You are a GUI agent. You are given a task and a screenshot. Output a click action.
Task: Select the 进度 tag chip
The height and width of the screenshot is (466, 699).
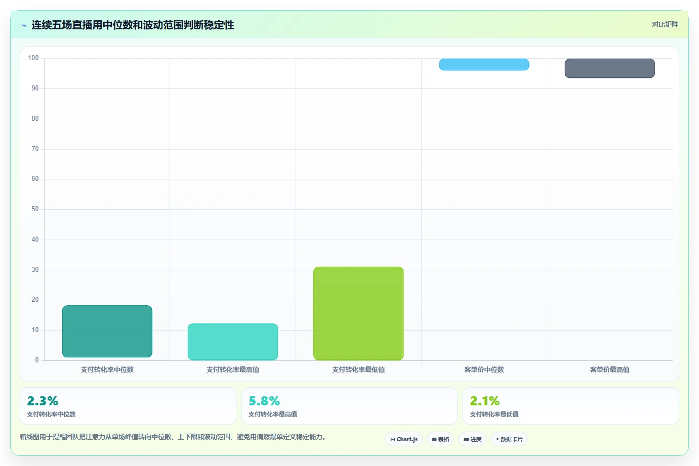[x=472, y=439]
